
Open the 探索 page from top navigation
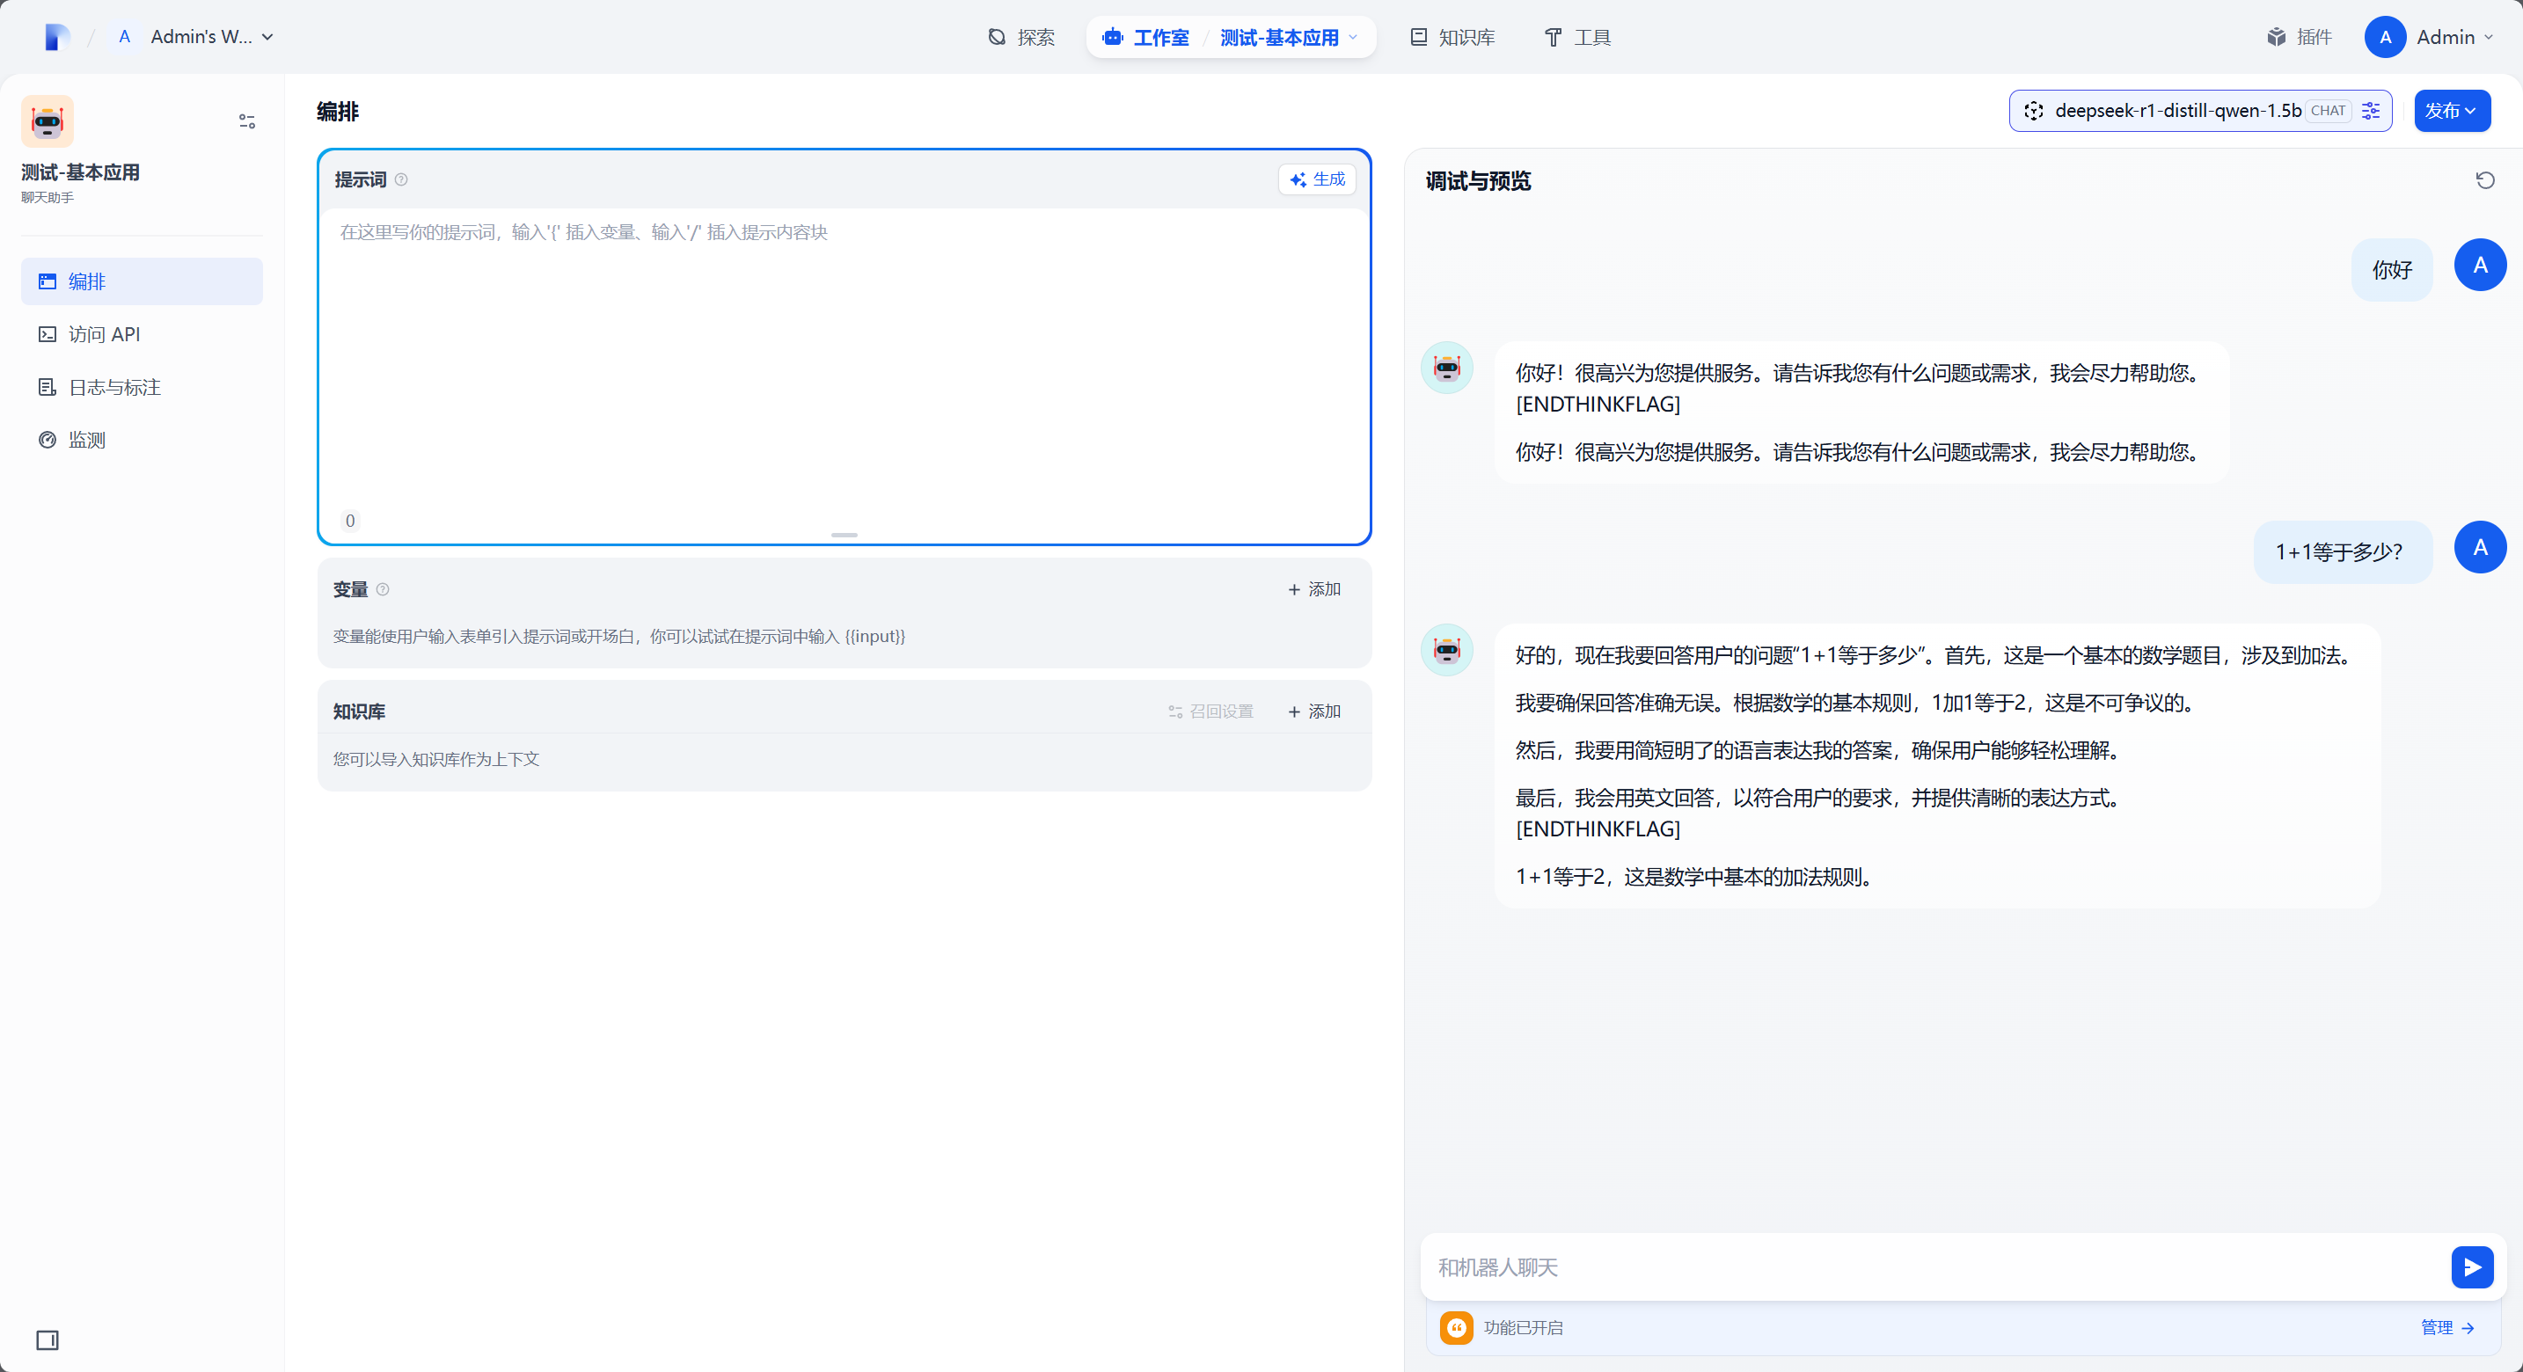[1022, 37]
